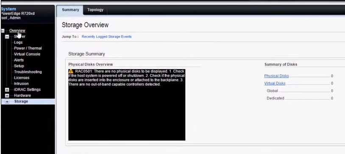
Task: Collapse the Server tree node
Action: (x=7, y=37)
